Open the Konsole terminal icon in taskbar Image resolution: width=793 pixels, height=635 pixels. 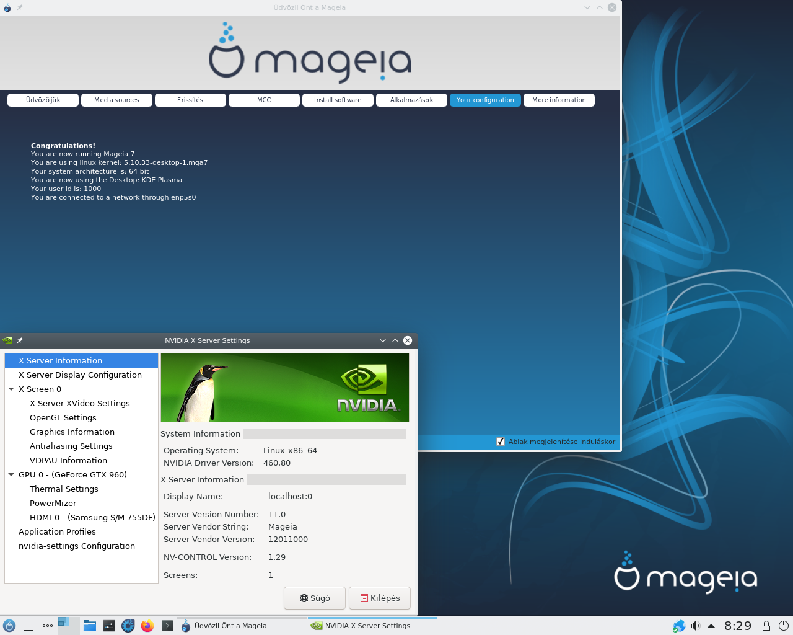click(167, 626)
